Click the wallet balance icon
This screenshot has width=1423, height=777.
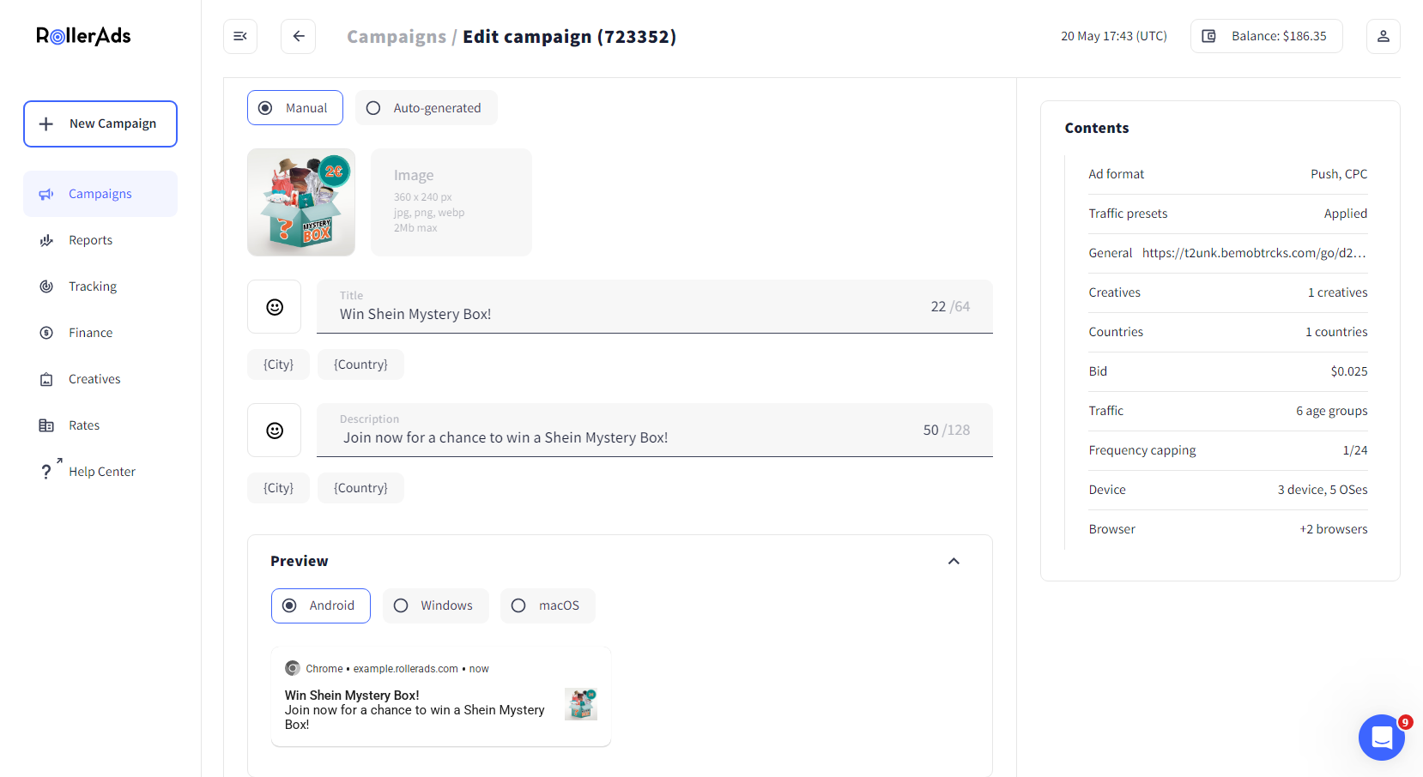1208,36
